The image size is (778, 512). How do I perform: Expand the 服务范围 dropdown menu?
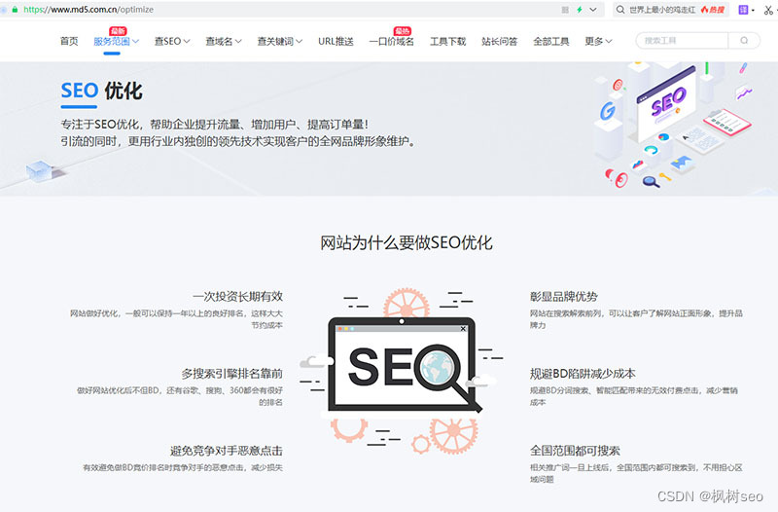pyautogui.click(x=116, y=41)
